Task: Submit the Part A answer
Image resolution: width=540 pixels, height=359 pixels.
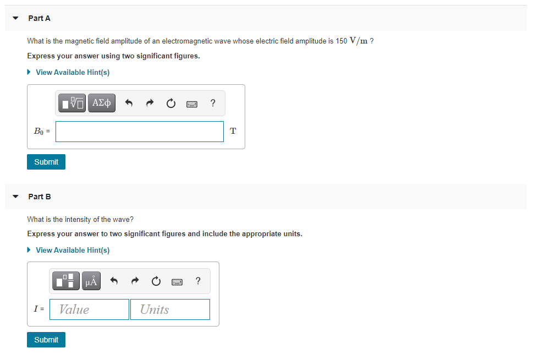Action: pos(46,162)
